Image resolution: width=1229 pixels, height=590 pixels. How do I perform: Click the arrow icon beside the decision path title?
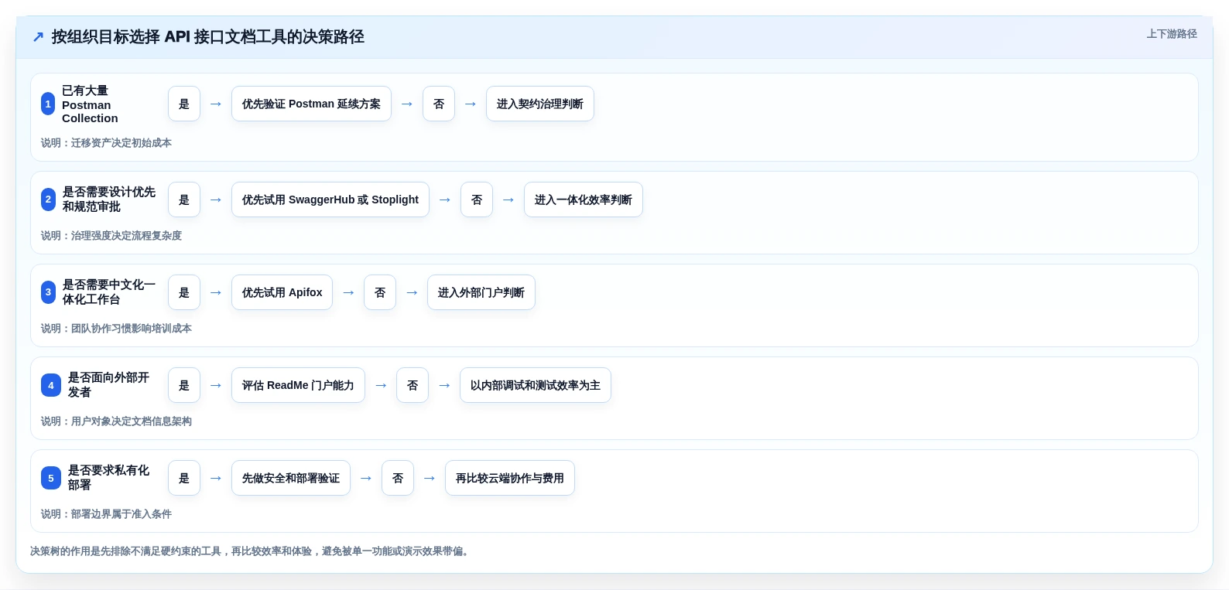38,37
